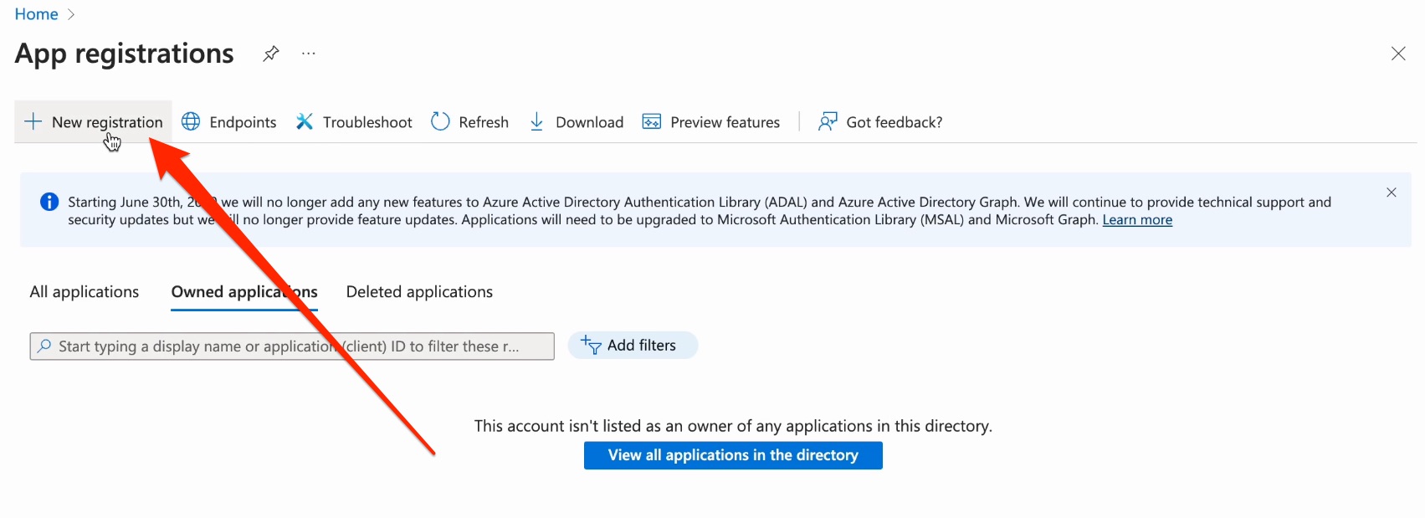Click the App registrations page title
This screenshot has width=1425, height=518.
click(125, 54)
